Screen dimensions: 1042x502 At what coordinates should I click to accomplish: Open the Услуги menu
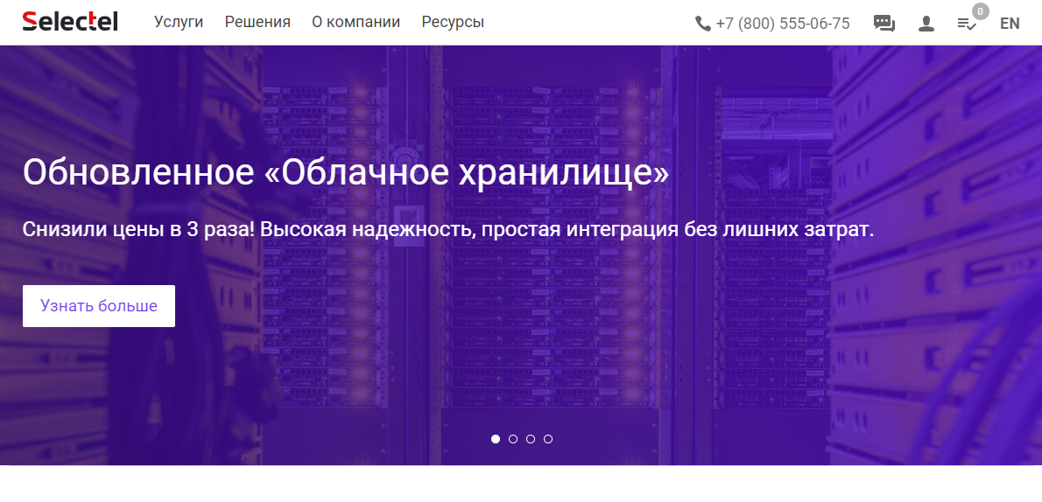pos(179,22)
